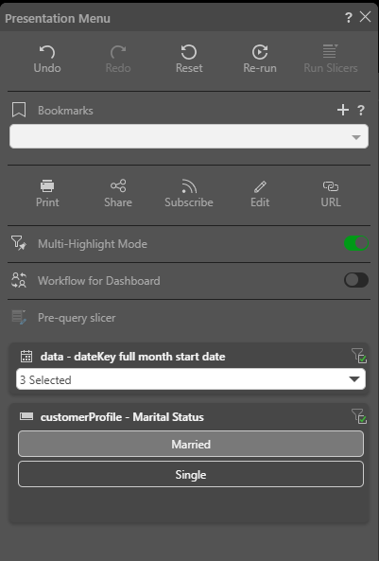Open Bookmarks help question mark

click(x=361, y=110)
